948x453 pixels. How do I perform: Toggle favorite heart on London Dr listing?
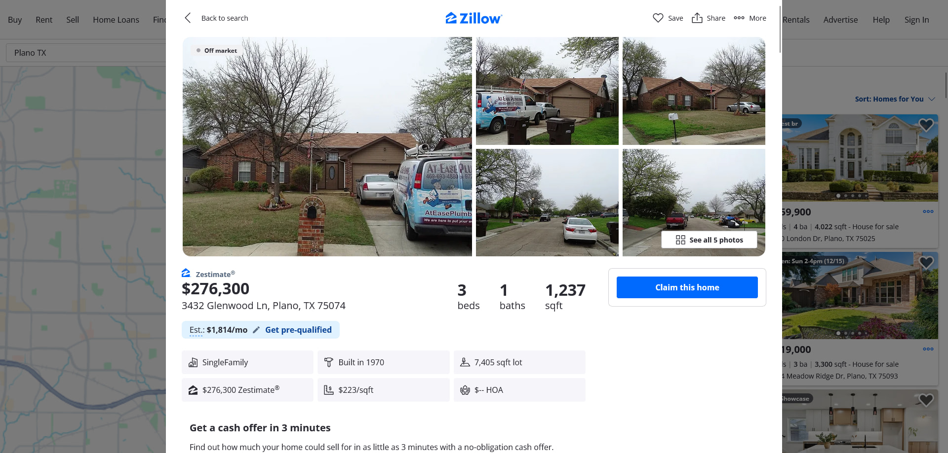click(926, 125)
